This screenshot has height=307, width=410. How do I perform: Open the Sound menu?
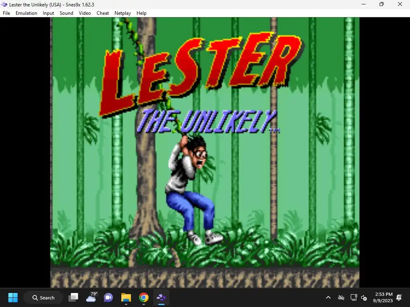tap(66, 13)
